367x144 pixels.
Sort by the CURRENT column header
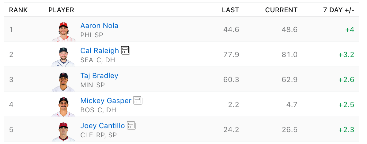pyautogui.click(x=281, y=10)
